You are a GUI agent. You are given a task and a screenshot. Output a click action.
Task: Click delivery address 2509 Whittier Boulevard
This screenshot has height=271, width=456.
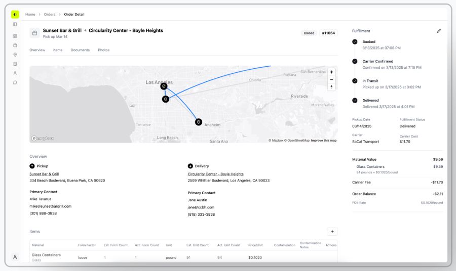coord(229,180)
